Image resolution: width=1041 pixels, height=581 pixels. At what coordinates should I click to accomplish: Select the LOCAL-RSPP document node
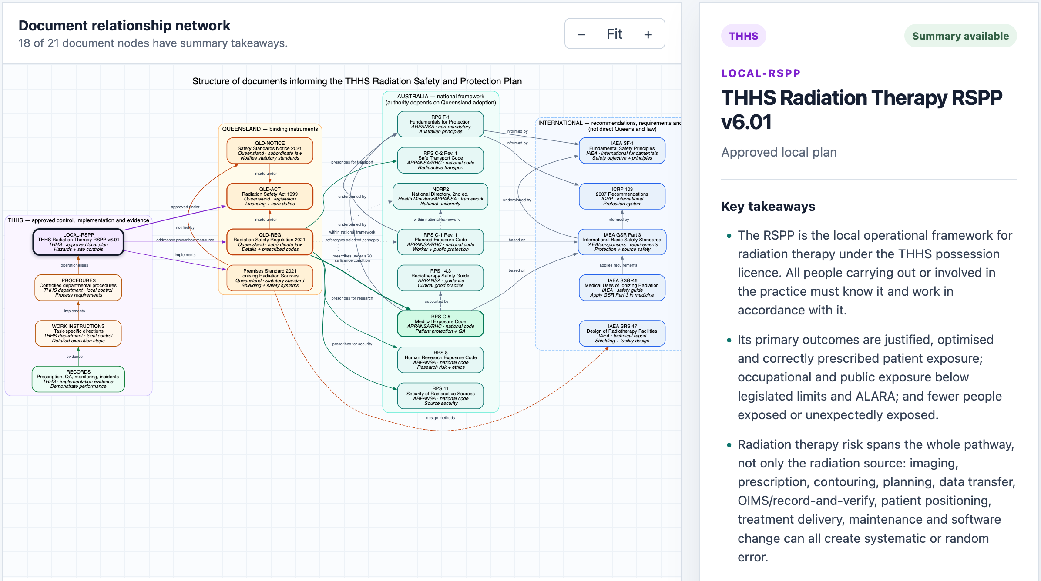coord(78,242)
